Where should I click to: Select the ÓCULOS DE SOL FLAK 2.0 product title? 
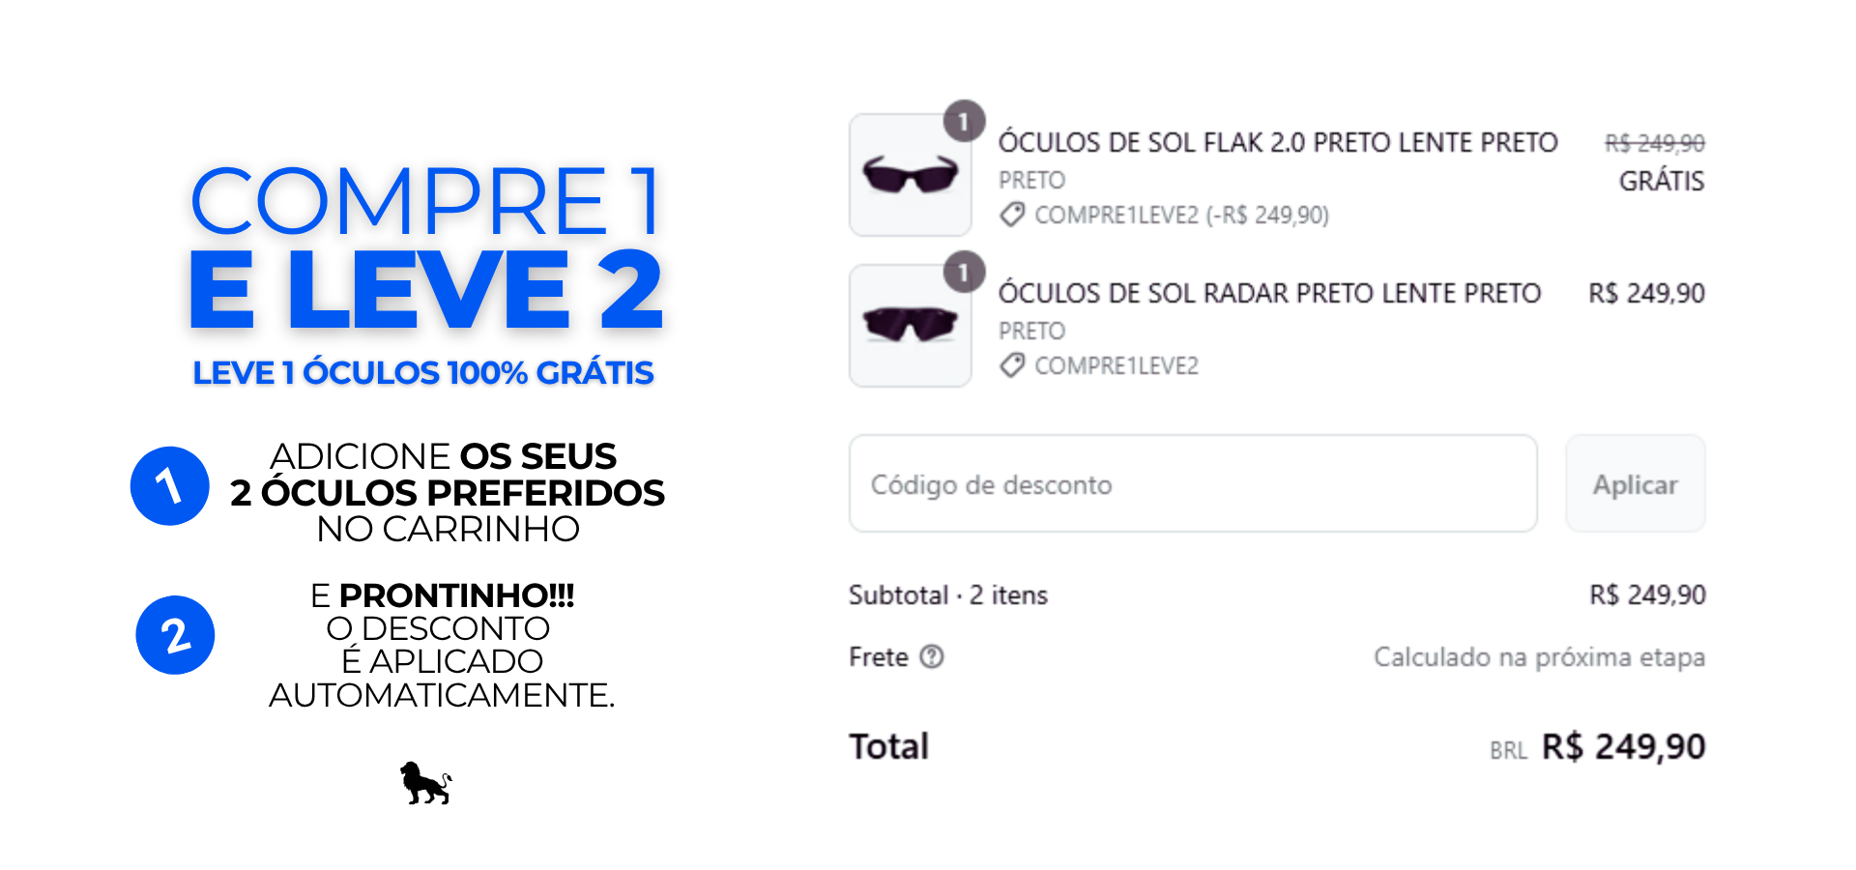(x=1278, y=143)
